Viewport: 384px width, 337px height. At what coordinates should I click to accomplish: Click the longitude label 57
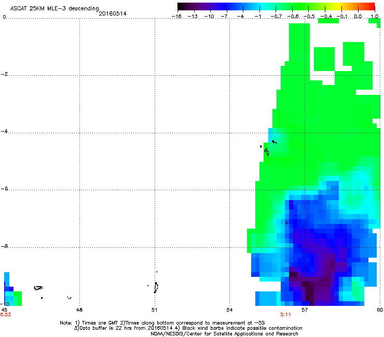[x=305, y=310]
